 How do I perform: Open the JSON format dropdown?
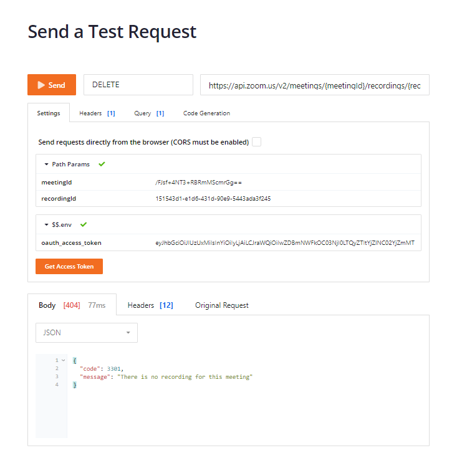pos(87,333)
